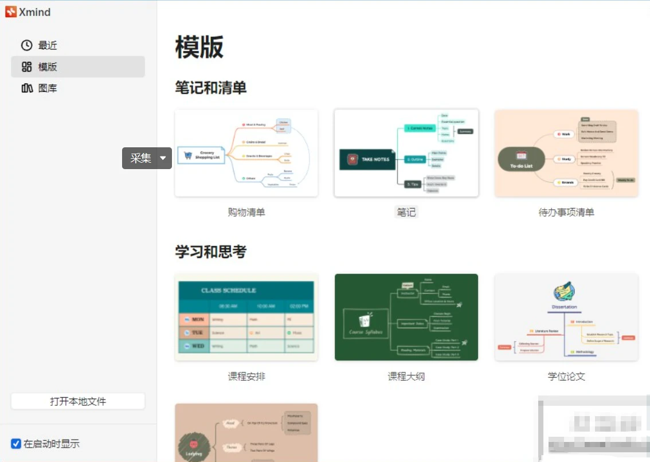Click the grid icon beside 模版
650x462 pixels.
coord(26,66)
